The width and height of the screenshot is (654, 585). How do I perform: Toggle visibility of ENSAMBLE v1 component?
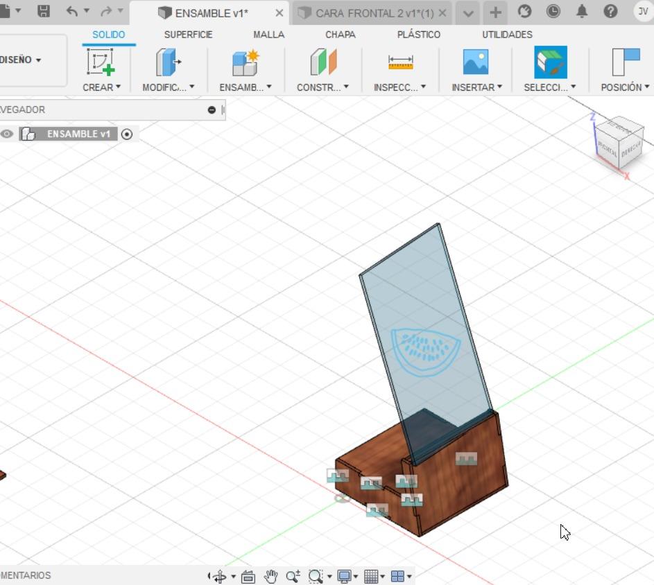click(7, 134)
